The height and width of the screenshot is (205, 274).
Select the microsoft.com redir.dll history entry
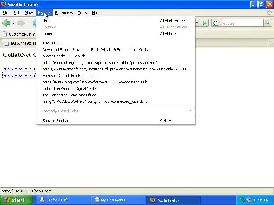tap(115, 69)
